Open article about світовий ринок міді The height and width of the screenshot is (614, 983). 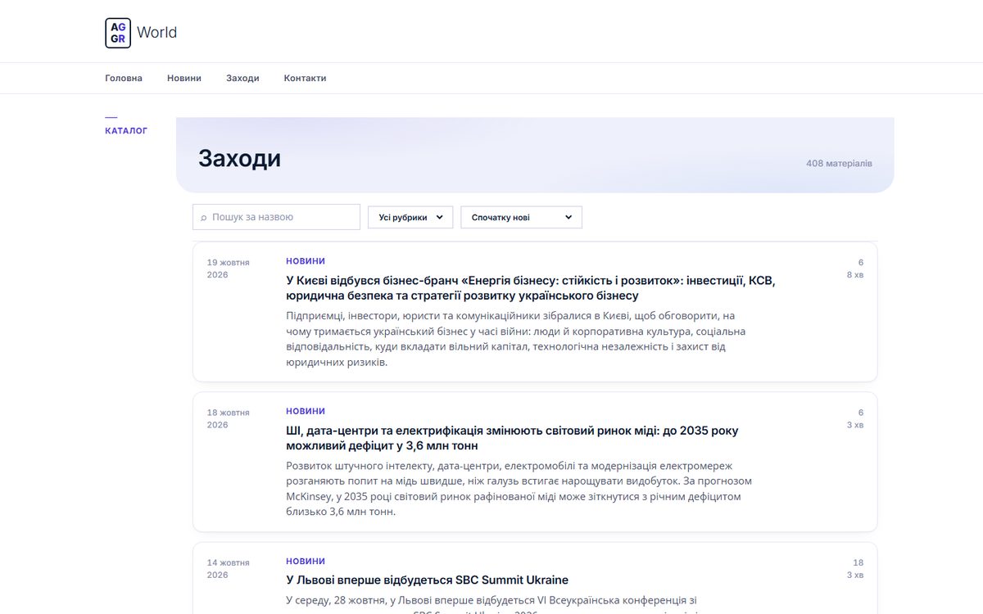point(512,438)
